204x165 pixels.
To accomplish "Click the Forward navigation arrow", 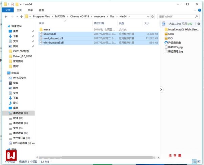I will pos(12,17).
